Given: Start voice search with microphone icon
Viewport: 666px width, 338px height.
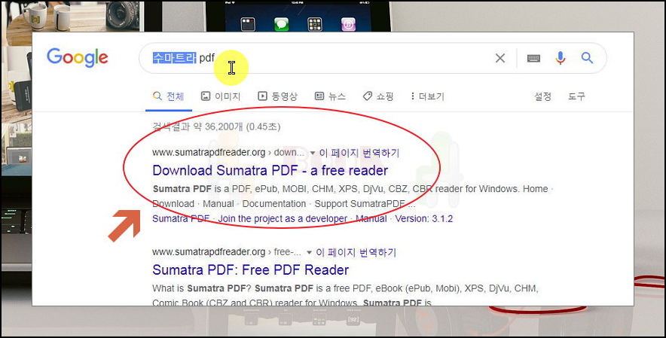Looking at the screenshot, I should point(561,58).
